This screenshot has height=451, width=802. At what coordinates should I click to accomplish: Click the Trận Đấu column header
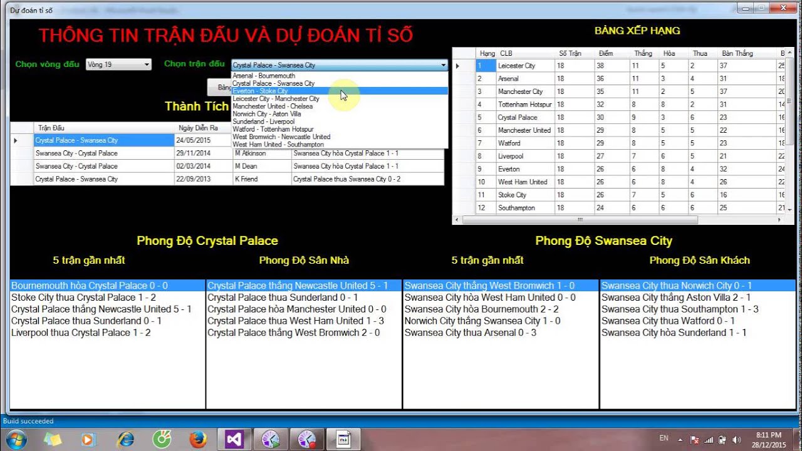point(104,128)
